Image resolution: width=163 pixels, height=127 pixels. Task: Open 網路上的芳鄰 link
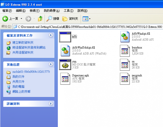[x=21, y=92]
